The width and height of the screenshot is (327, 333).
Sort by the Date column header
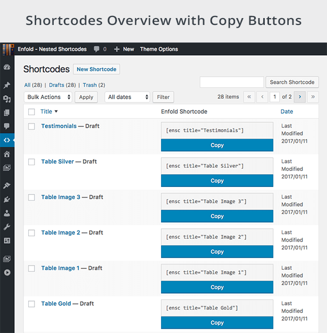(x=287, y=112)
